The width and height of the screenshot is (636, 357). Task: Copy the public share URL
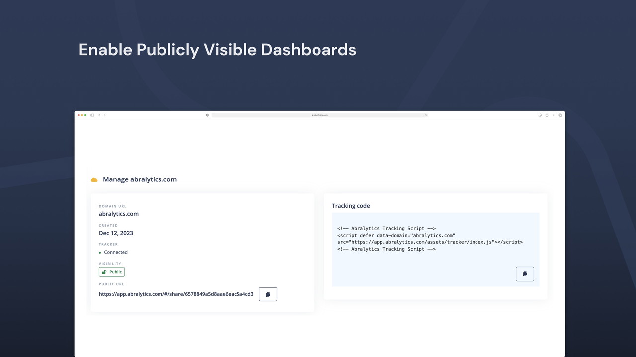268,294
